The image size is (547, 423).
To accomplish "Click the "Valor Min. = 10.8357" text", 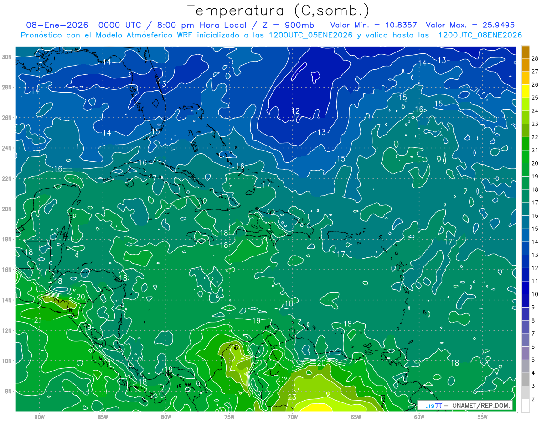I will click(x=374, y=25).
